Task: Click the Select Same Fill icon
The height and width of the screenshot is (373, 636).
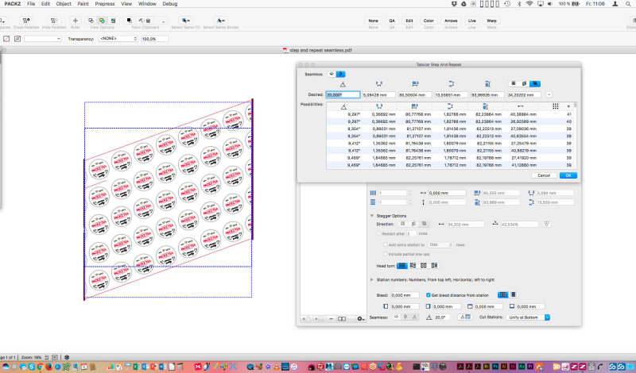Action: click(186, 21)
